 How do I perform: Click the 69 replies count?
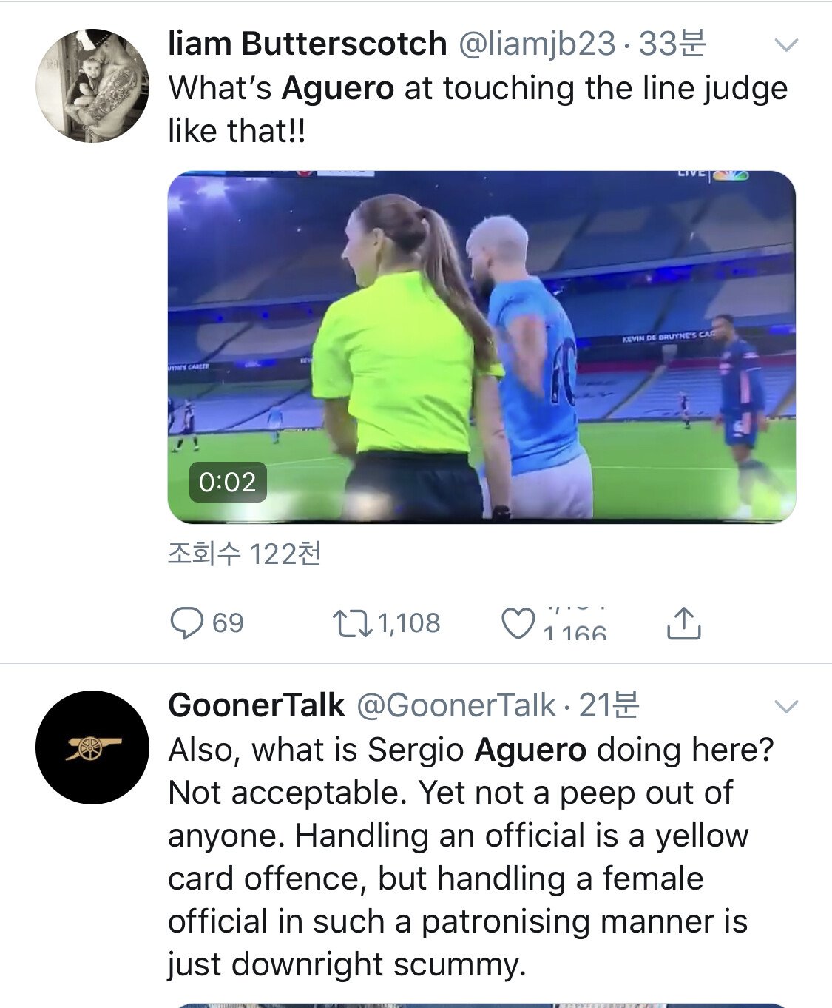228,623
